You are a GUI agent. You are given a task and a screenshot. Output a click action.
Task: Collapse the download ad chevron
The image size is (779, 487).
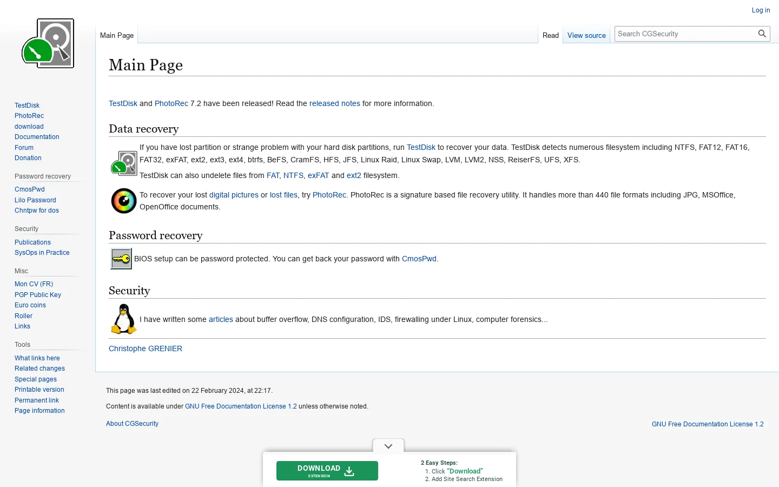[388, 446]
